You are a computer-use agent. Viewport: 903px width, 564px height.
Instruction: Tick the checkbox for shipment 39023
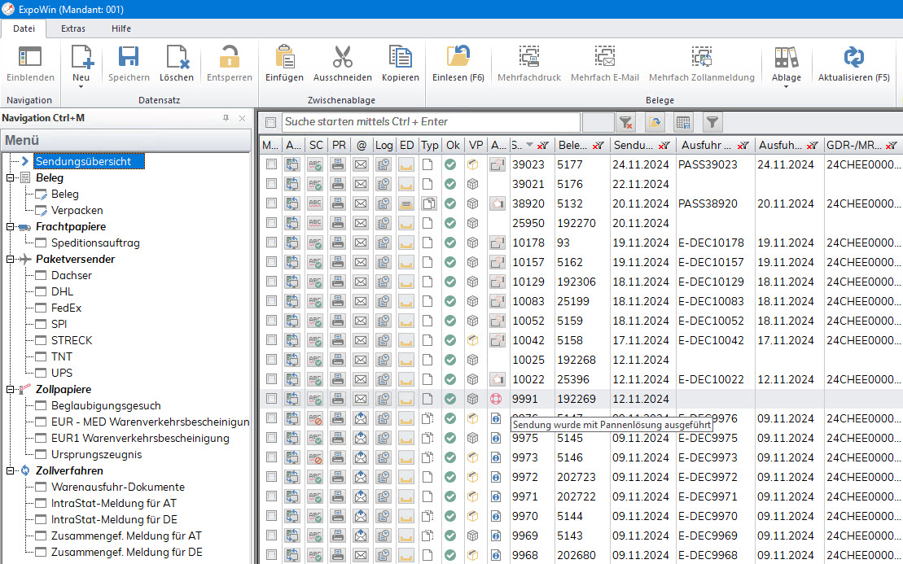(x=271, y=164)
